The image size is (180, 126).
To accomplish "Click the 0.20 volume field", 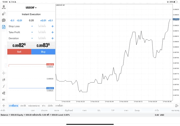I will click(x=31, y=20).
